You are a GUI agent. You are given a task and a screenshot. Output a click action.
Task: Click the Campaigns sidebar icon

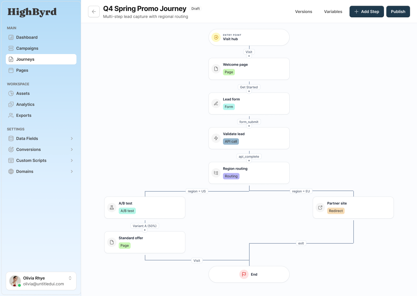[11, 48]
